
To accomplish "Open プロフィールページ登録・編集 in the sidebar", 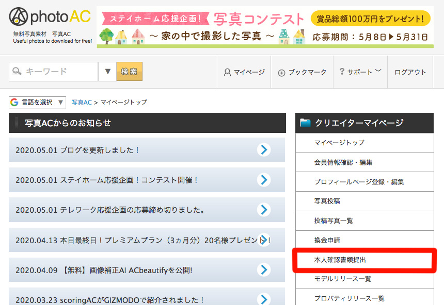I will coord(364,182).
